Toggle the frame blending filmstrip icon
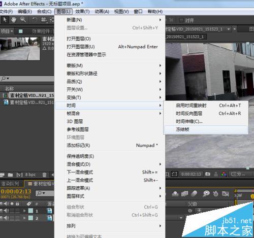The image size is (254, 238). click(184, 193)
